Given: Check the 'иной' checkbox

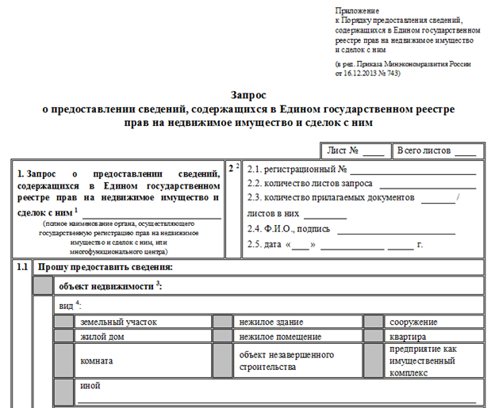Looking at the screenshot, I should pyautogui.click(x=64, y=392).
